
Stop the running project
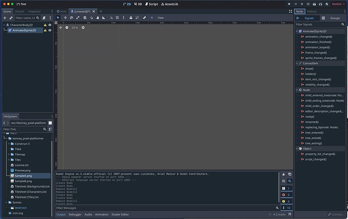(x=302, y=4)
